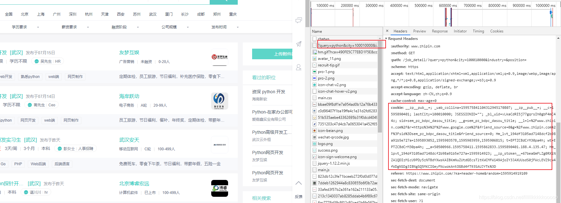561x203 pixels.
Task: Open the 北京博睿宏远 company logo
Action: (x=220, y=188)
